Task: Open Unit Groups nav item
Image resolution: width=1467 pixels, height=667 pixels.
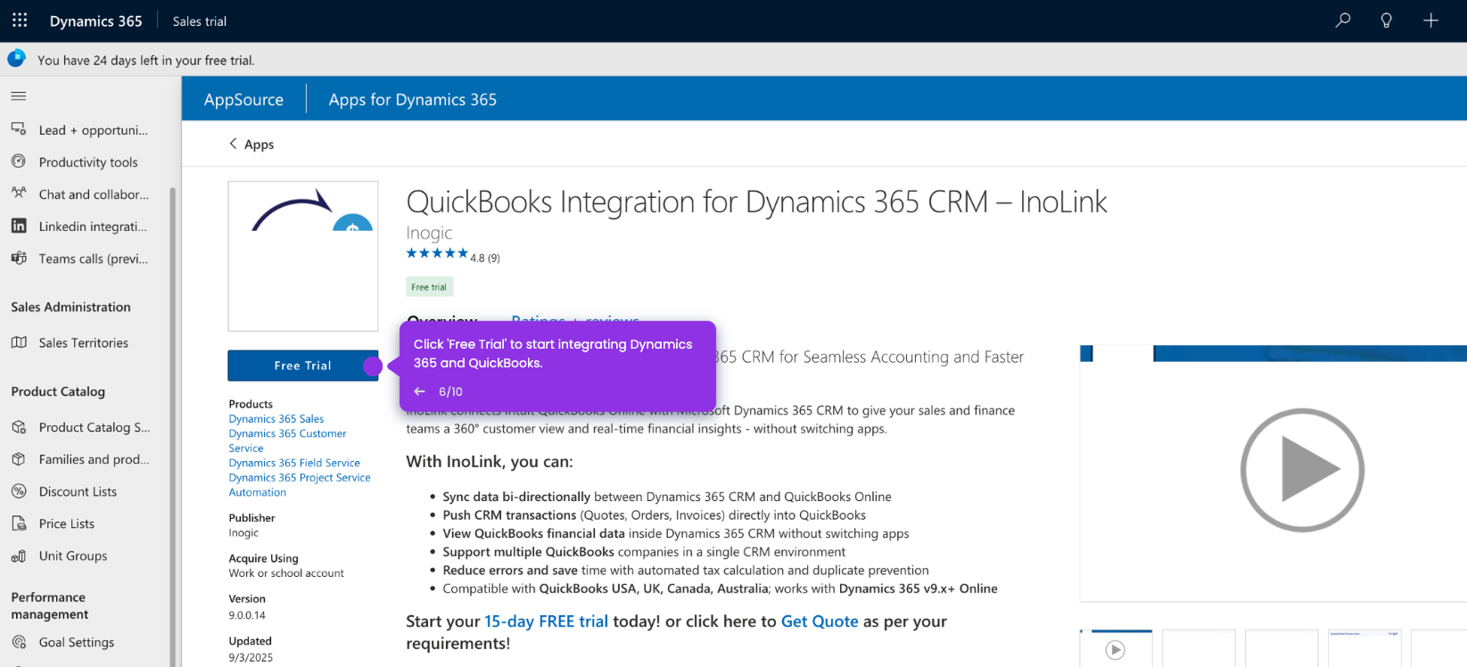Action: tap(87, 556)
